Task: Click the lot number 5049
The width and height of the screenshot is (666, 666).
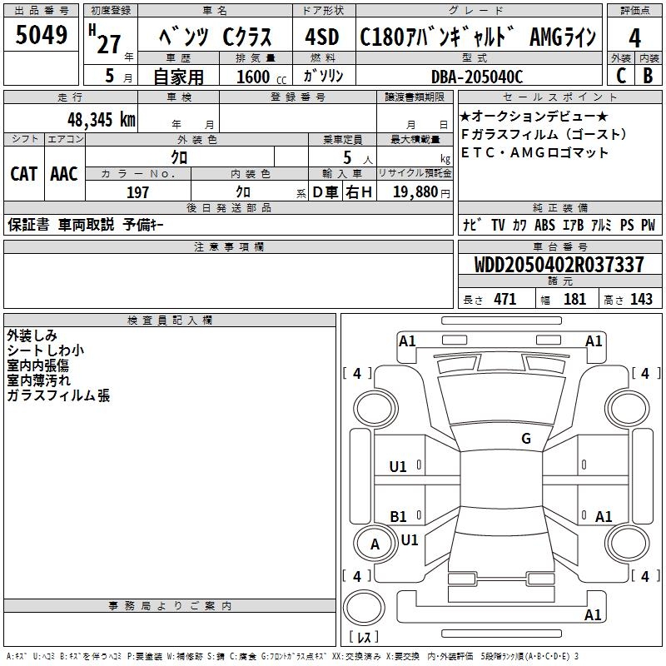Action: [x=41, y=35]
